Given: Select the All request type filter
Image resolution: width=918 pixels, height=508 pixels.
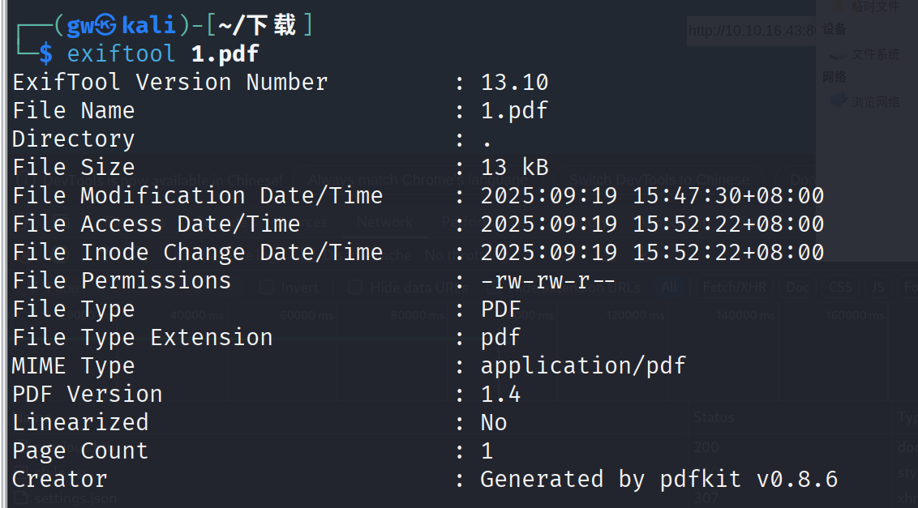Looking at the screenshot, I should pyautogui.click(x=668, y=287).
